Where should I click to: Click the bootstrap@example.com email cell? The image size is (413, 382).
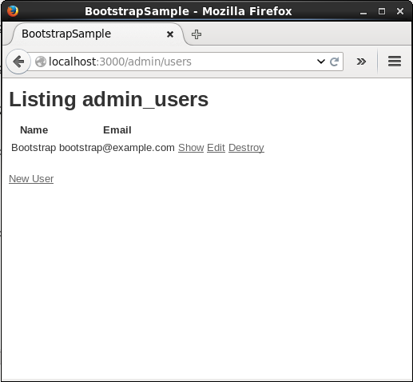(x=117, y=147)
